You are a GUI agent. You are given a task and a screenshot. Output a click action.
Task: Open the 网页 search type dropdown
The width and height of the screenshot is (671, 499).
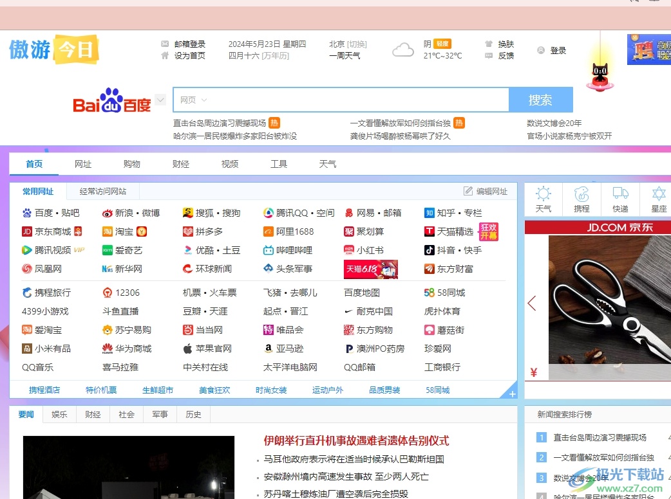coord(193,100)
